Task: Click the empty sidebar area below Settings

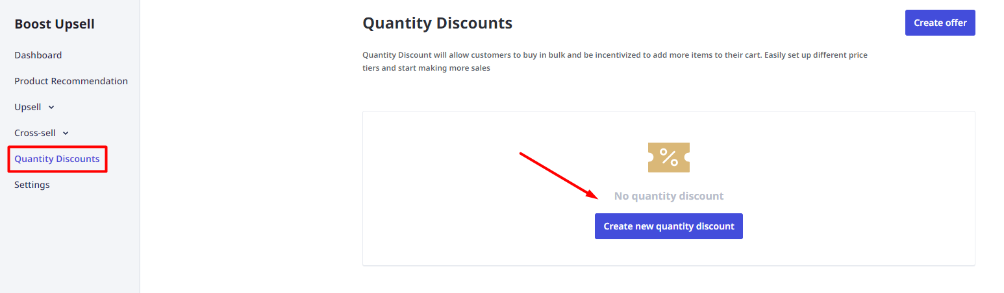Action: 69,243
